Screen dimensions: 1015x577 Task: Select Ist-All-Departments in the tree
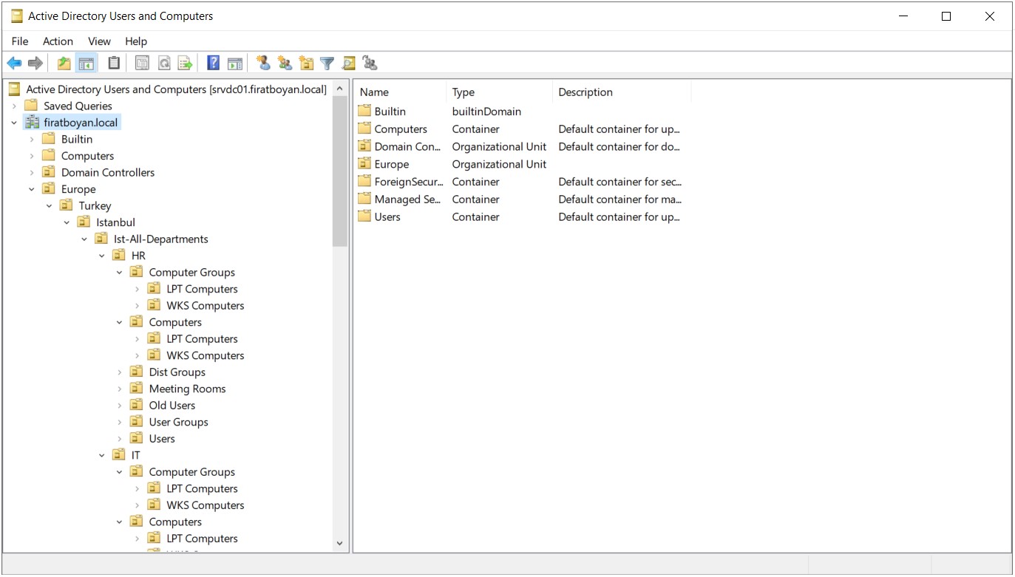160,239
